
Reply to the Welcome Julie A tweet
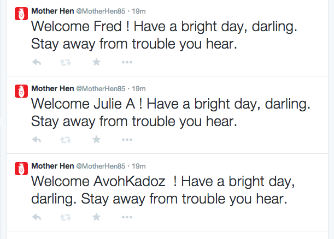click(37, 140)
